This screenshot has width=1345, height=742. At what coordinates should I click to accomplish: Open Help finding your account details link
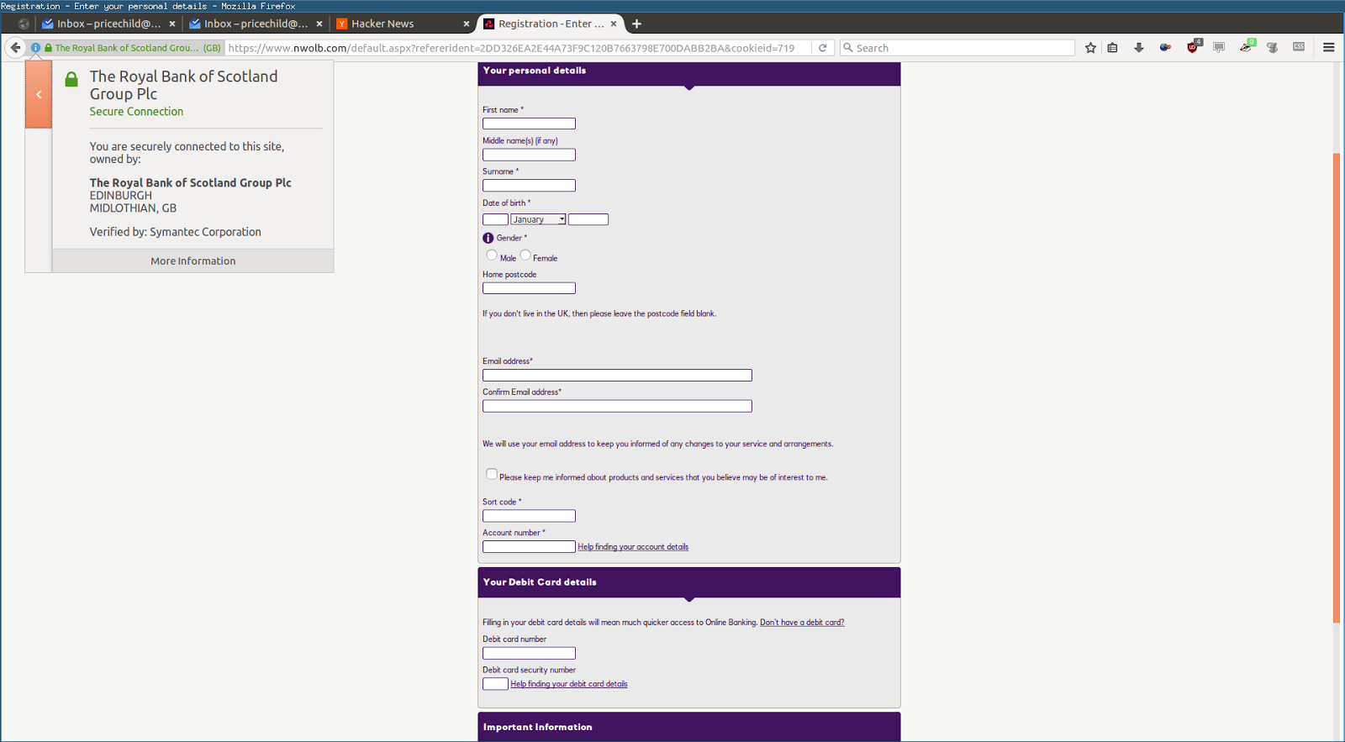click(x=633, y=547)
